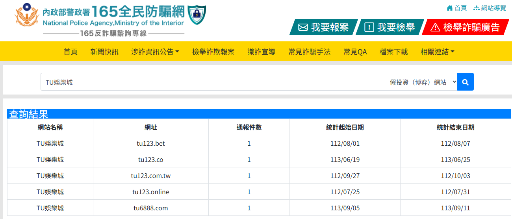Click the shield lock logo icon
Viewport: 512px width, 219px height.
click(x=197, y=16)
